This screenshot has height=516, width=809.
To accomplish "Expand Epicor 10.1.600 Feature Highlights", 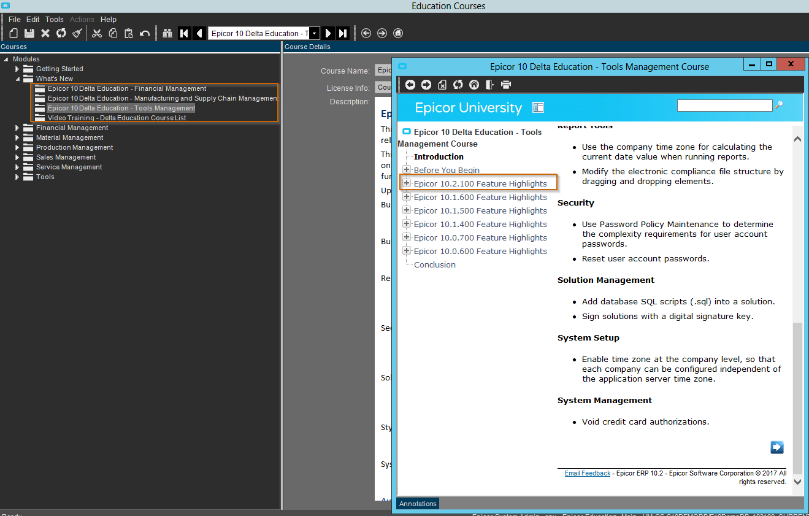I will pyautogui.click(x=407, y=196).
